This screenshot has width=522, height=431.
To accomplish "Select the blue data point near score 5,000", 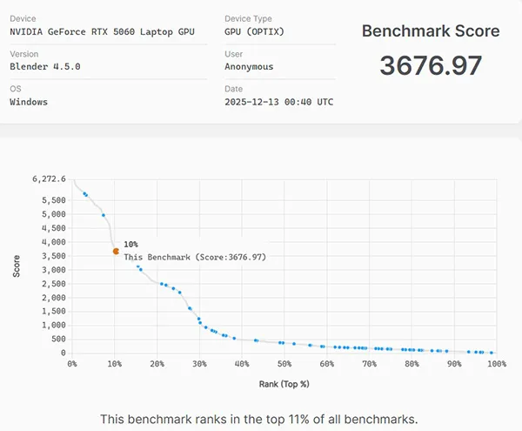I will (104, 215).
